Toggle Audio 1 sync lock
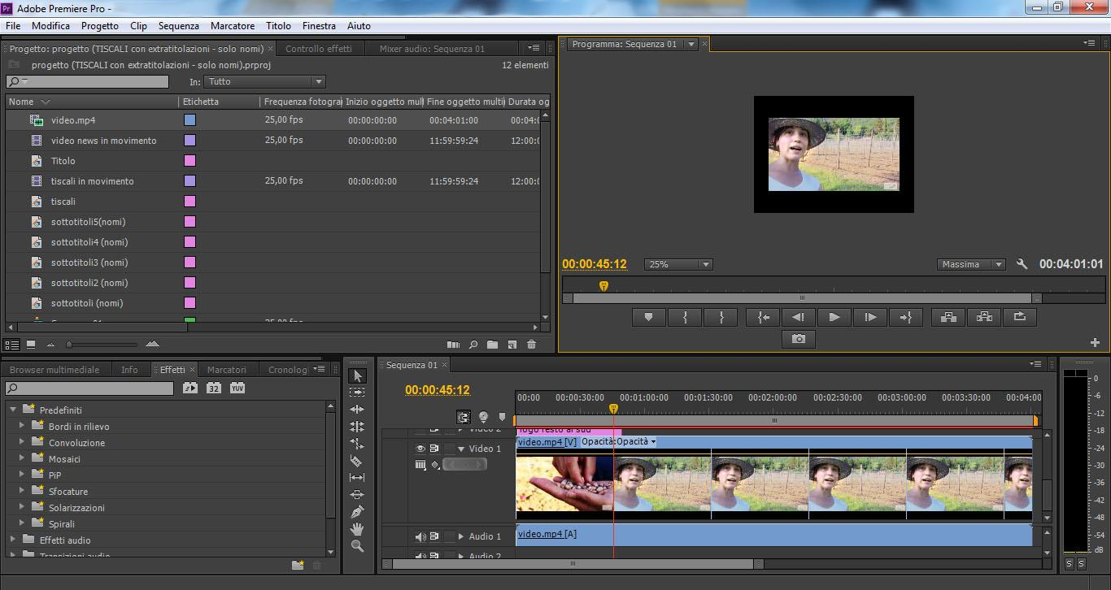1111x590 pixels. tap(434, 536)
